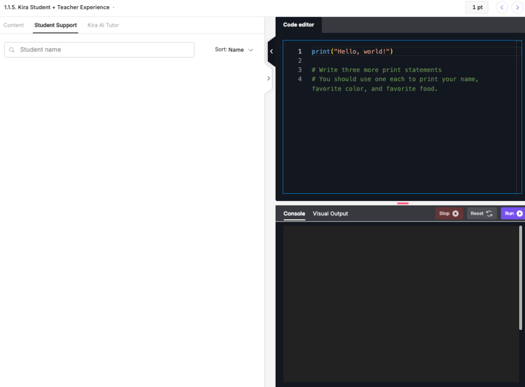The width and height of the screenshot is (525, 387).
Task: Select the Student Support tab
Action: [x=55, y=25]
